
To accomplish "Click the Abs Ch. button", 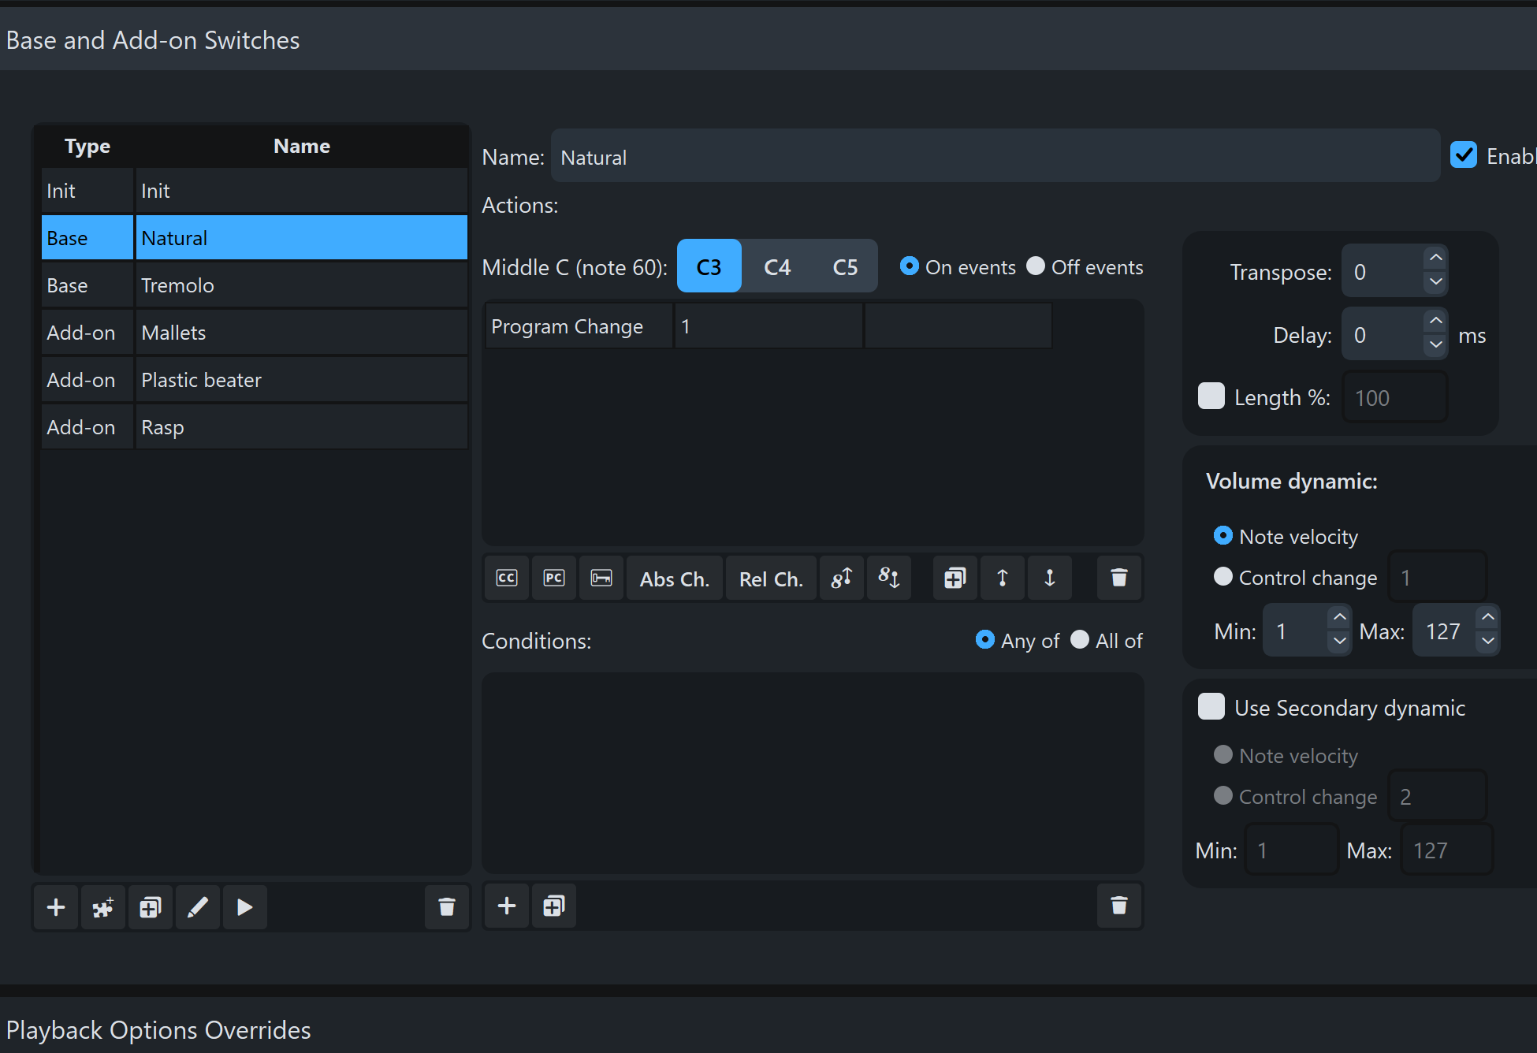I will click(x=674, y=579).
